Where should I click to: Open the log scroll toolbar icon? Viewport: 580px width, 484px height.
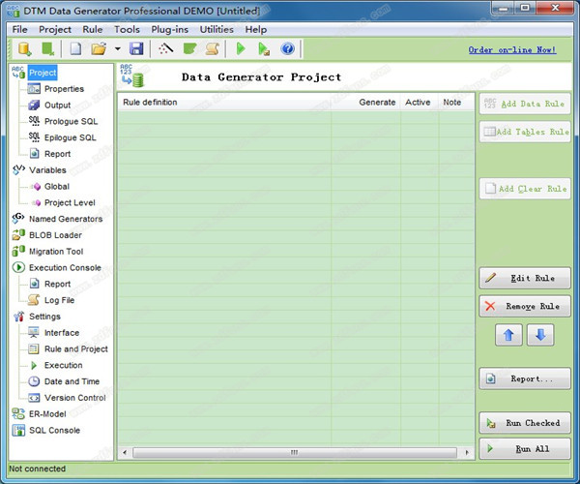click(x=213, y=48)
